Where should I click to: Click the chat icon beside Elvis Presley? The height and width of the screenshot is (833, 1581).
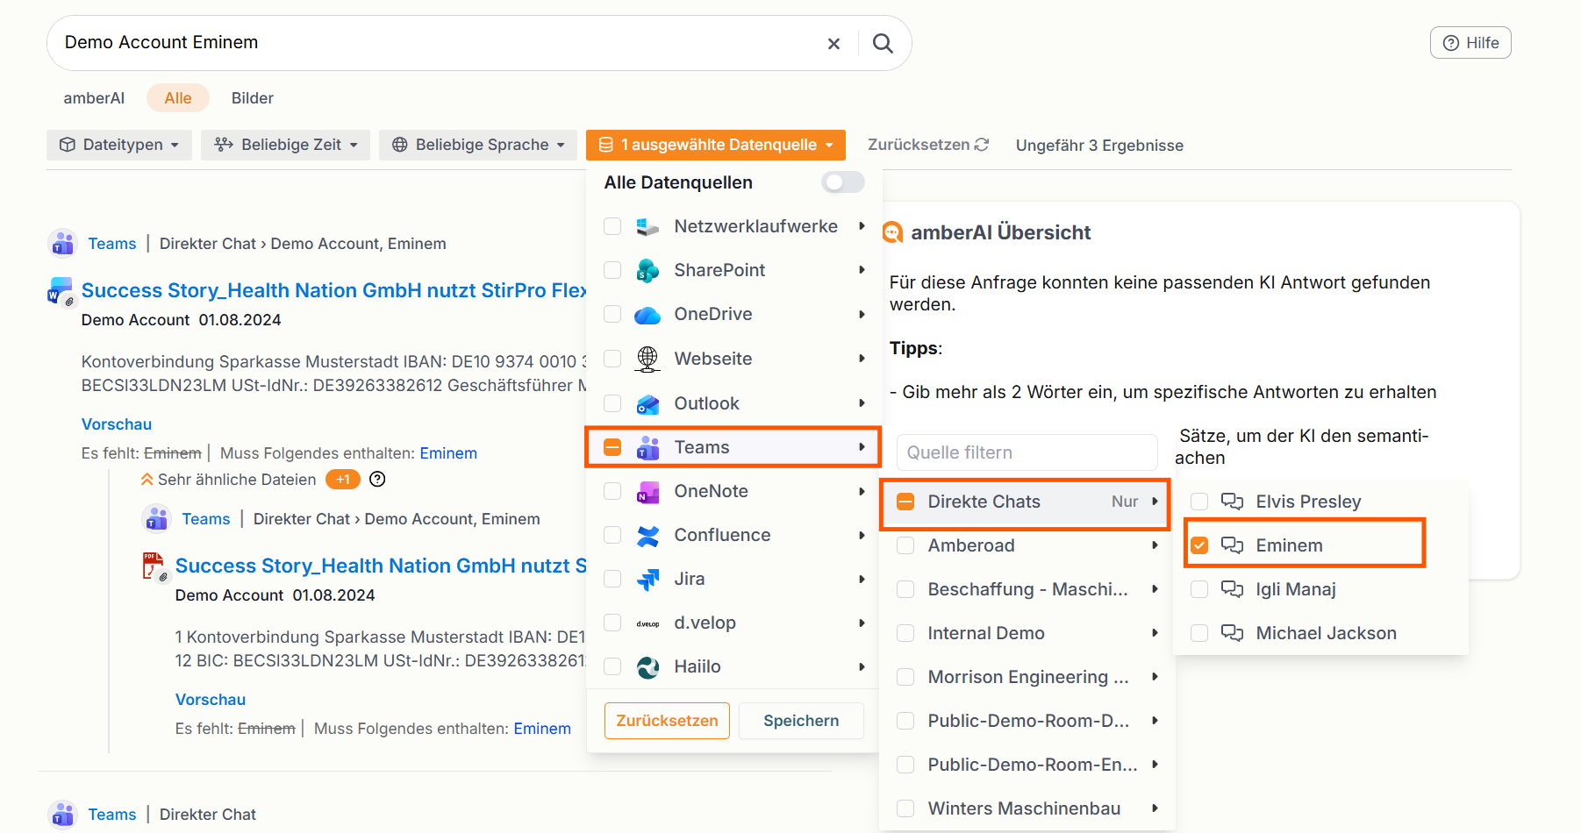[x=1232, y=502]
